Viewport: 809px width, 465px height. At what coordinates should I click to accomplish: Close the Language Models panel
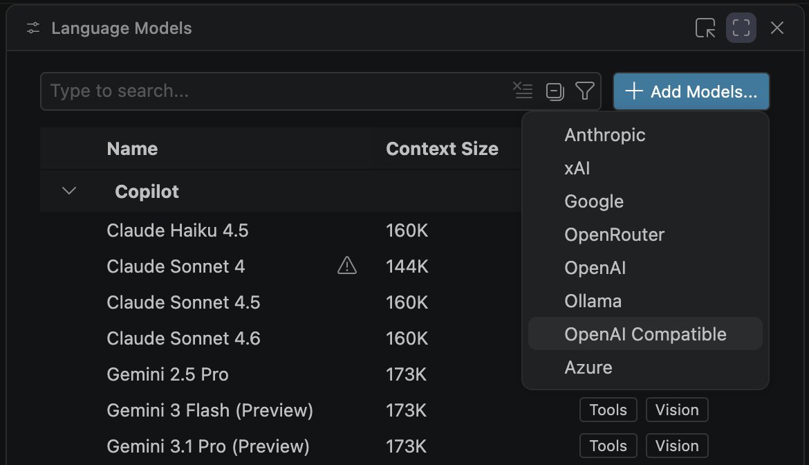[777, 28]
